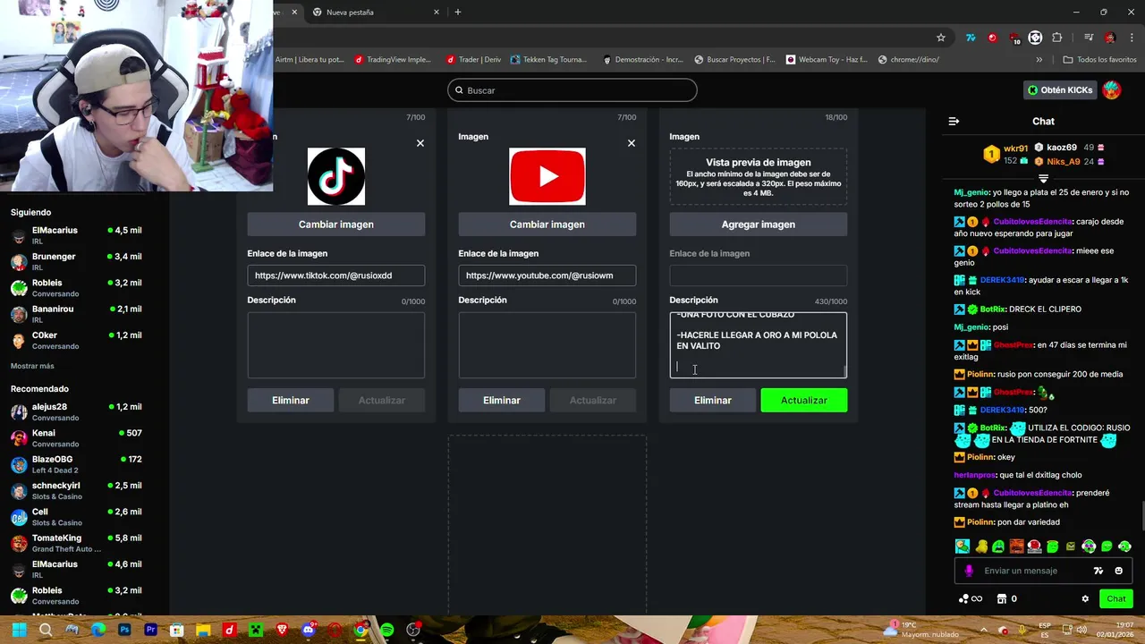Screen dimensions: 1145x644
Task: Open the chat shop store icon
Action: 1002,598
